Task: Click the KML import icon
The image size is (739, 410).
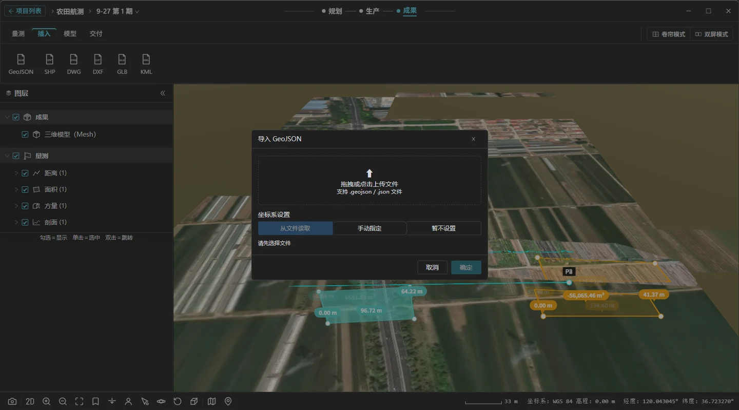Action: pos(146,64)
